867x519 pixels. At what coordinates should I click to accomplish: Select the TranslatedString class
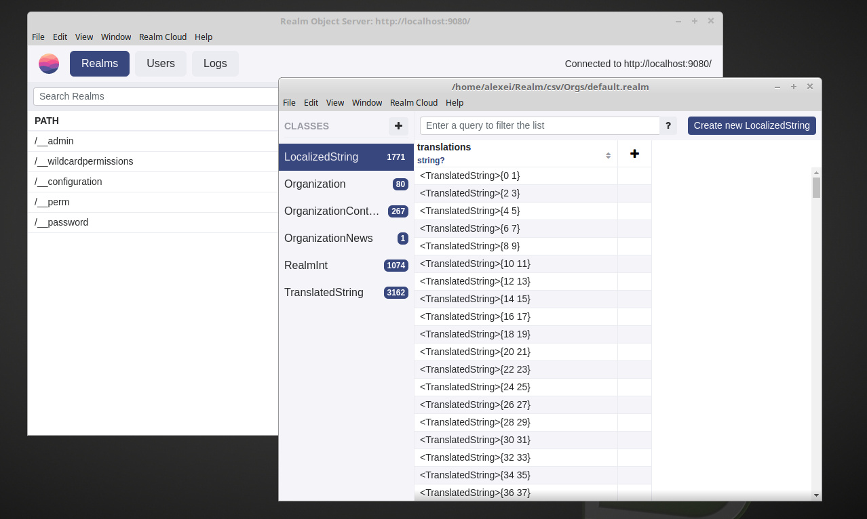pos(324,292)
